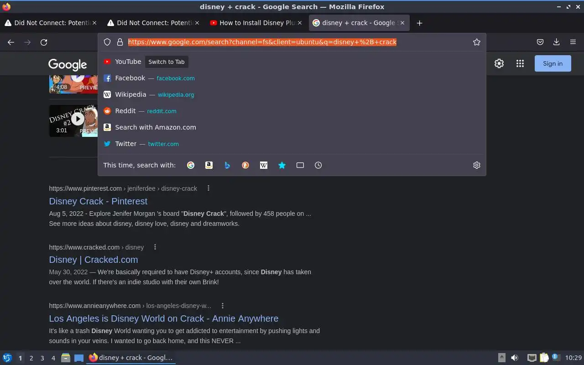Image resolution: width=584 pixels, height=365 pixels.
Task: Open Firefox application menu
Action: (x=573, y=42)
